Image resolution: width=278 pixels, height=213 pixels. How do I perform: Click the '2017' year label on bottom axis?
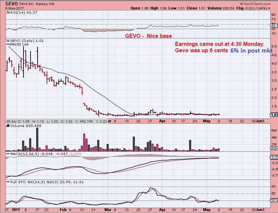pyautogui.click(x=16, y=210)
